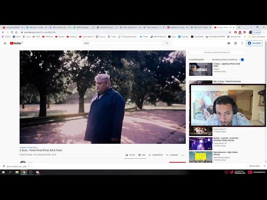Open File Explorer from taskbar
The image size is (267, 200).
point(17,172)
